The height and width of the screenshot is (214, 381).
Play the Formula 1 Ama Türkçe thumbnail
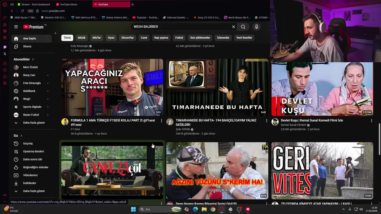point(112,87)
